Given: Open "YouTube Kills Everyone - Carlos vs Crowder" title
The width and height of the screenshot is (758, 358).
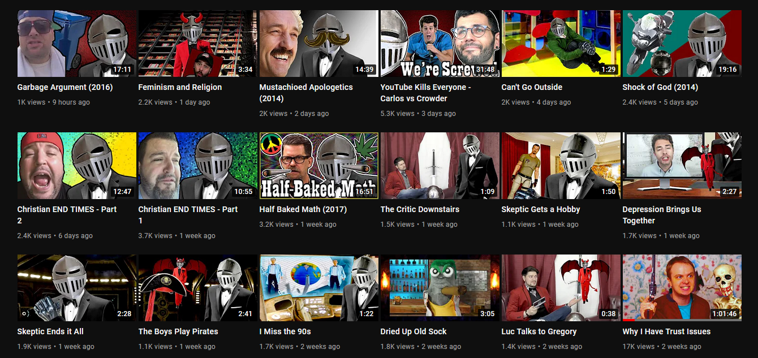Looking at the screenshot, I should 426,93.
